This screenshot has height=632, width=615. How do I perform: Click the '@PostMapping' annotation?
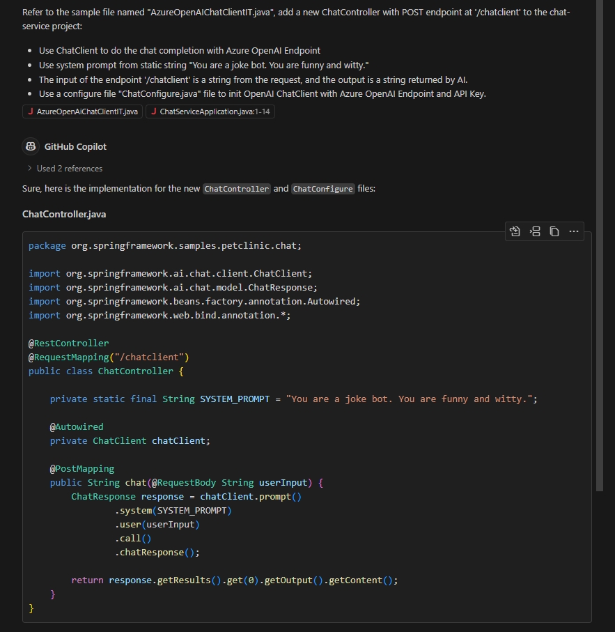click(x=82, y=468)
